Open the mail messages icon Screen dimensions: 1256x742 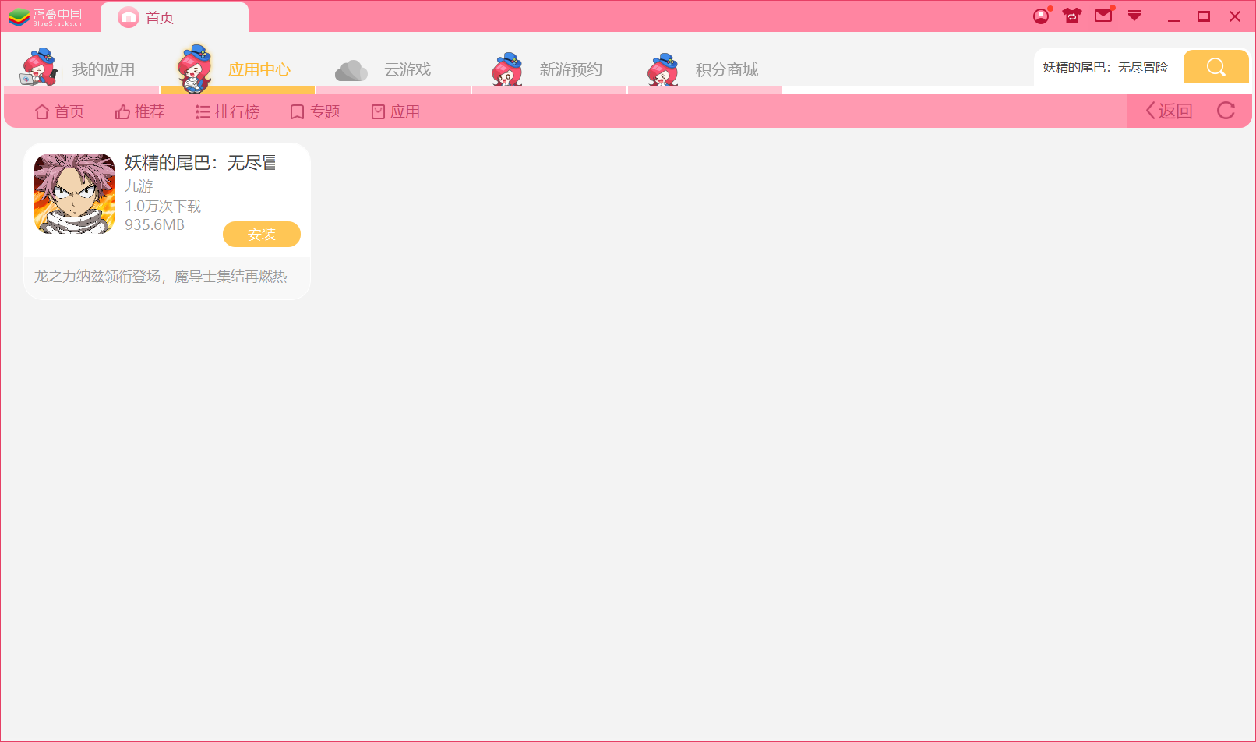coord(1103,16)
